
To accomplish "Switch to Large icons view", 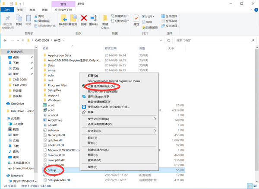I will point(256,186).
